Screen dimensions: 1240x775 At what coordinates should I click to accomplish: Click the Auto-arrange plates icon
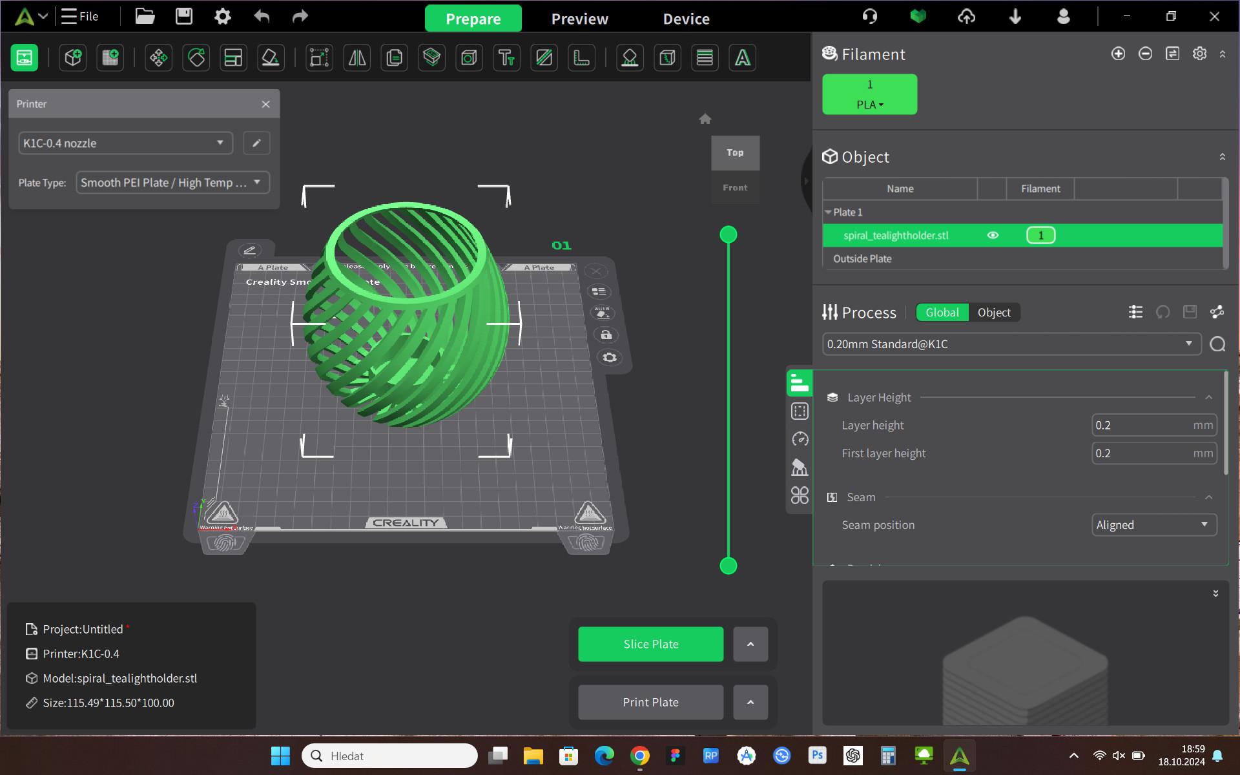pos(233,58)
